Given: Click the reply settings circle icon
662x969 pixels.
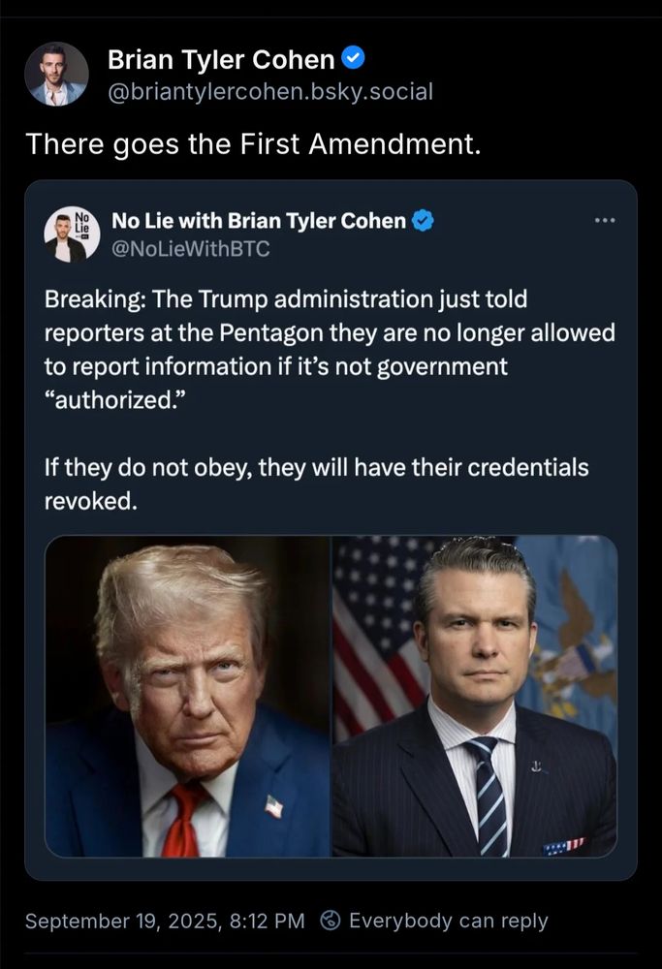Looking at the screenshot, I should tap(331, 921).
